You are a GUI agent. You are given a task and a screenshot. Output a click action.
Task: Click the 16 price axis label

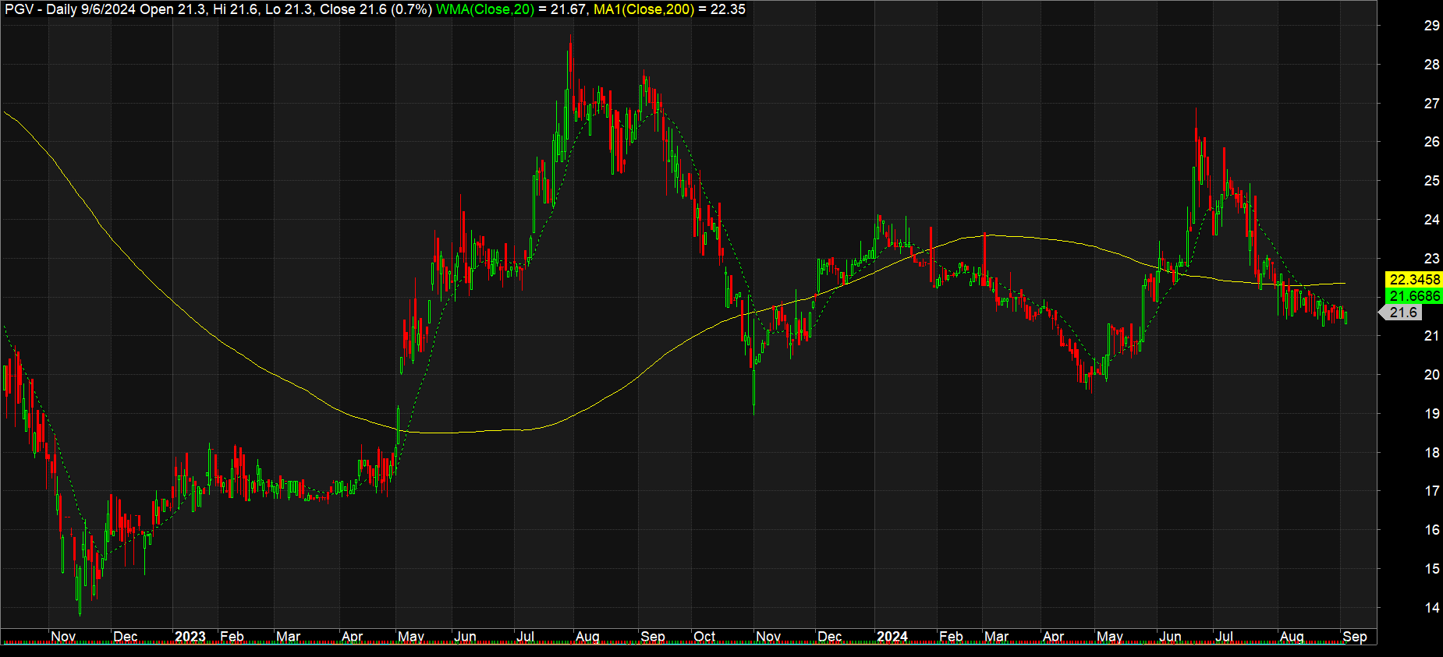pyautogui.click(x=1432, y=529)
